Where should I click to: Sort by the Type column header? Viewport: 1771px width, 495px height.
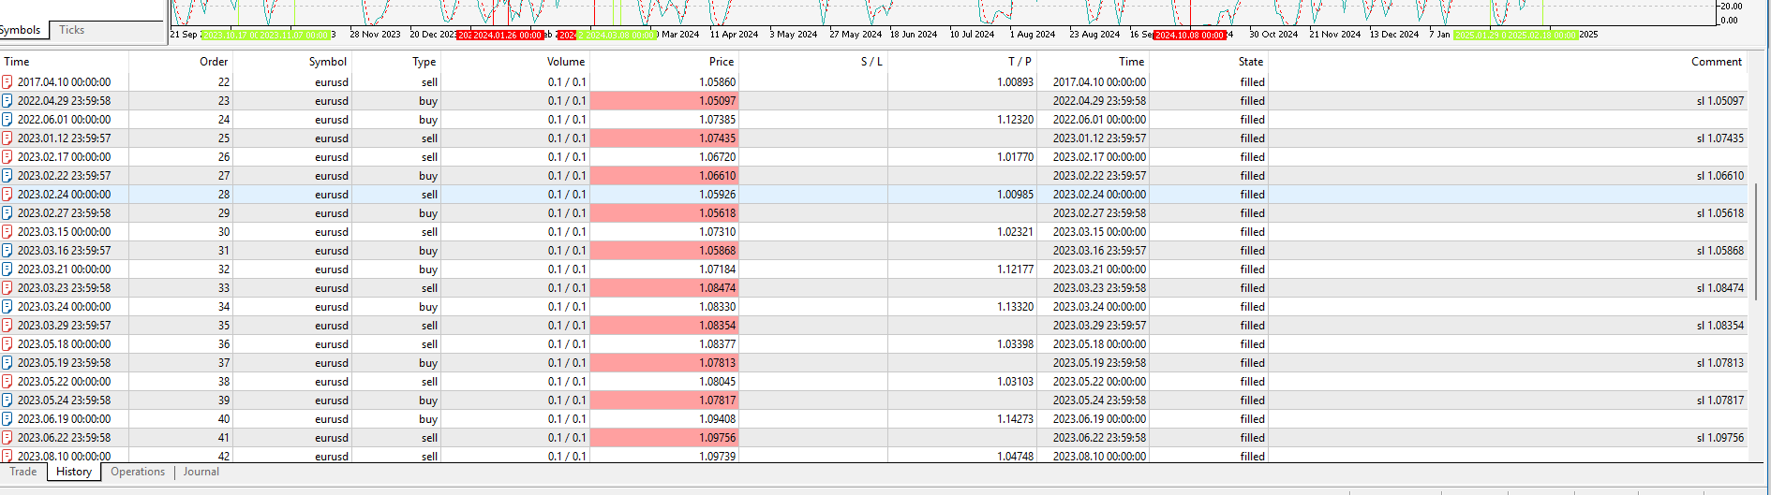coord(396,62)
